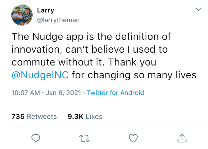
Task: Open Larry's profile picture
Action: [22, 15]
